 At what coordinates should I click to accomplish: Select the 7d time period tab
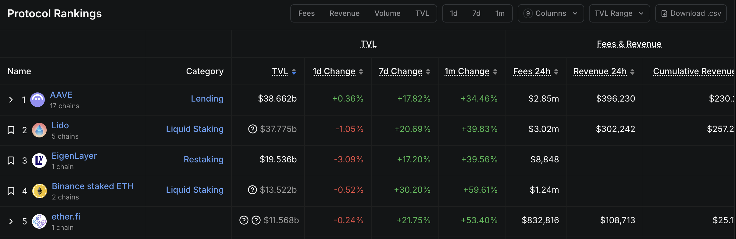point(476,13)
